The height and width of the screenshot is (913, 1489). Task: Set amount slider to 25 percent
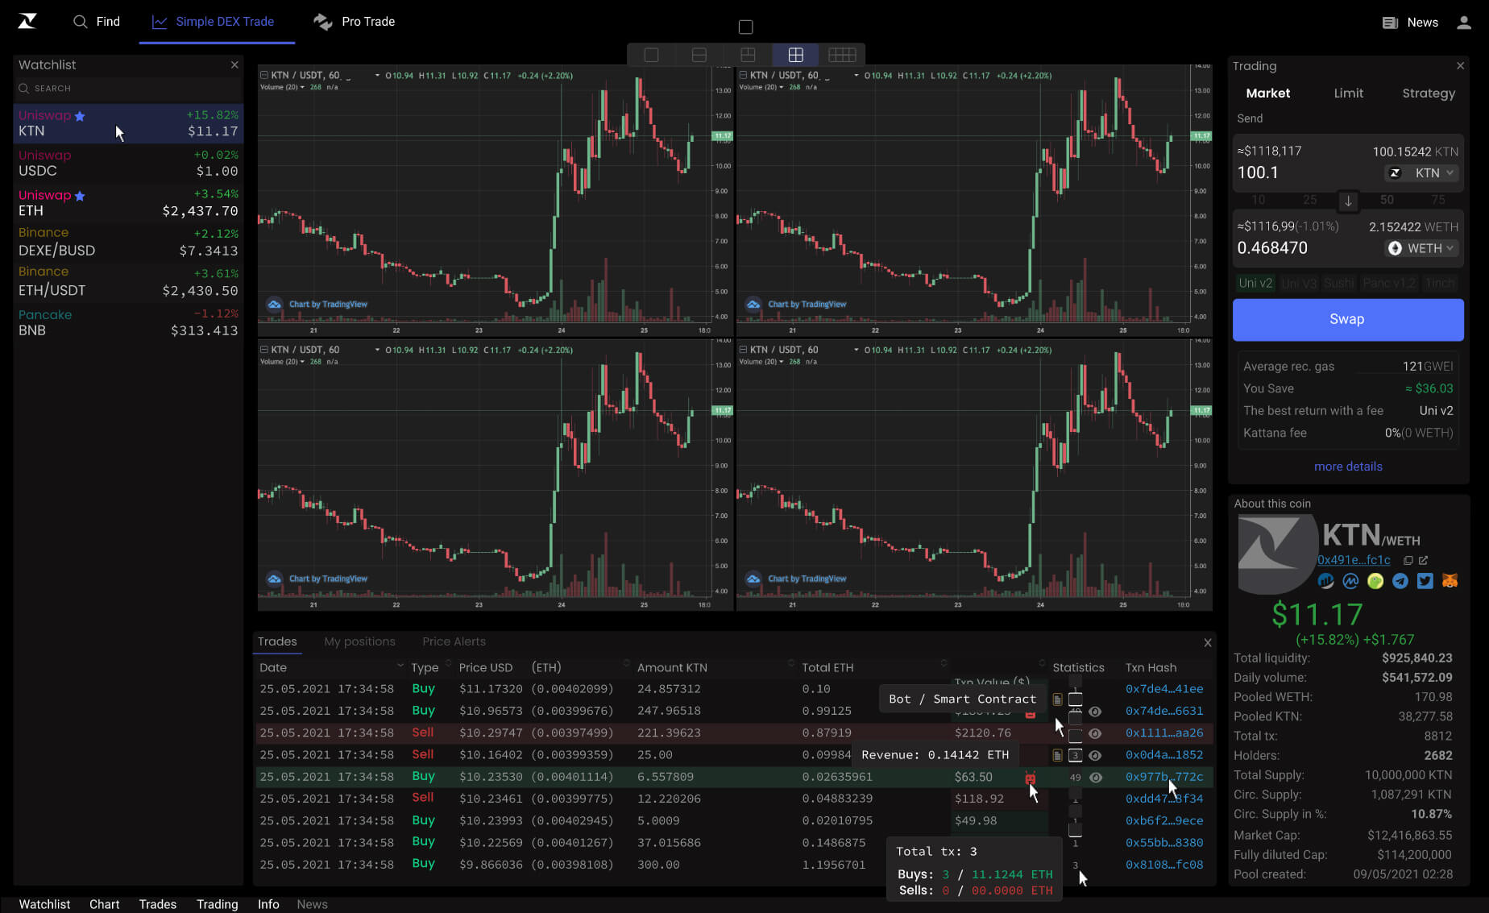tap(1310, 201)
